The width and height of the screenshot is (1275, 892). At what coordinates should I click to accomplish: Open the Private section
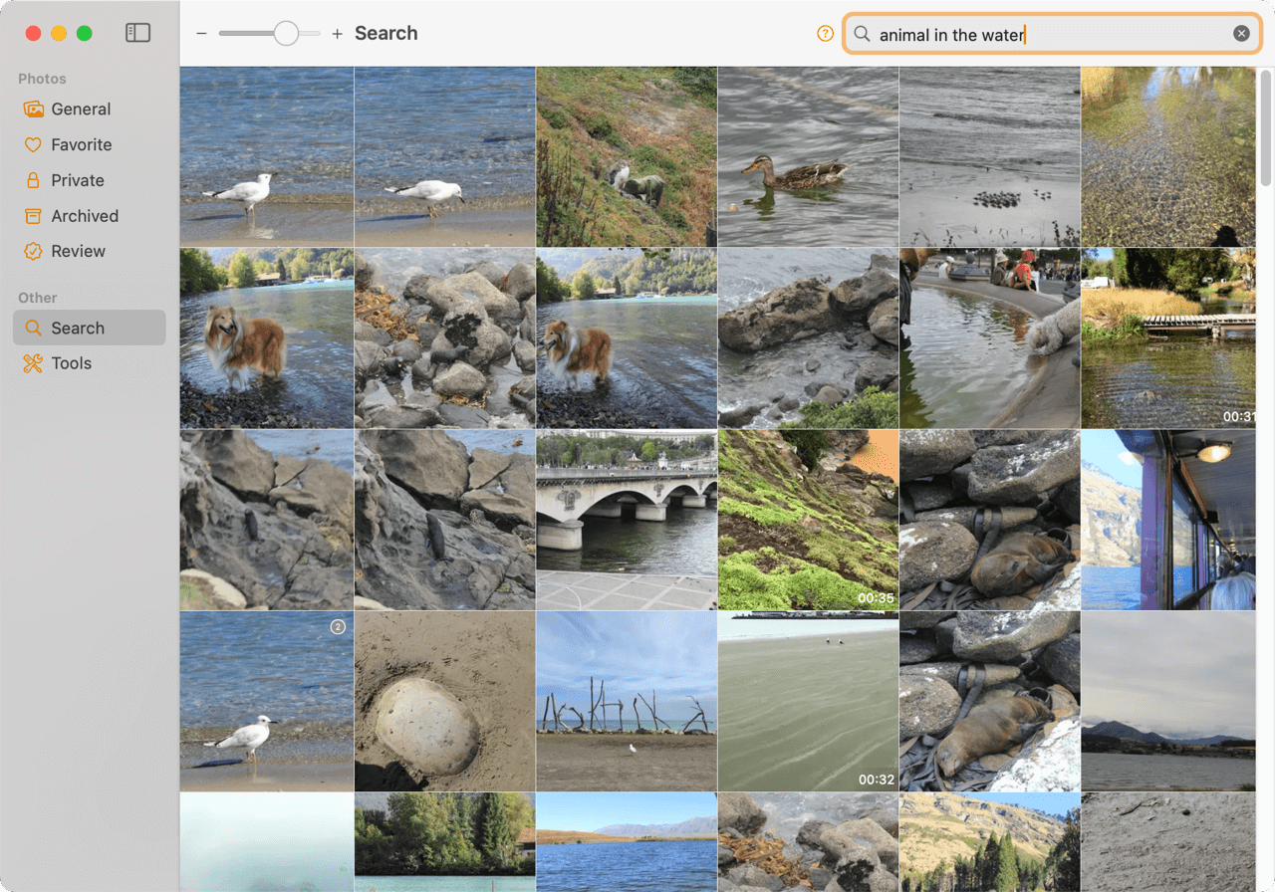pos(90,180)
